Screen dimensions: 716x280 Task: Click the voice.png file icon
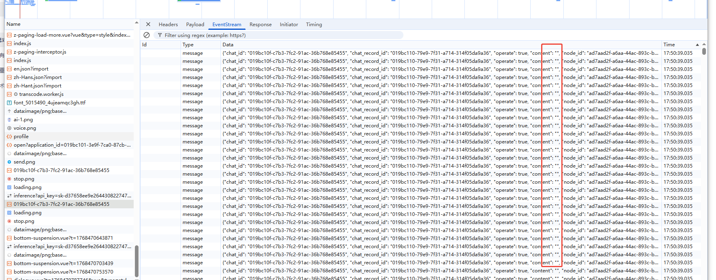(9, 128)
